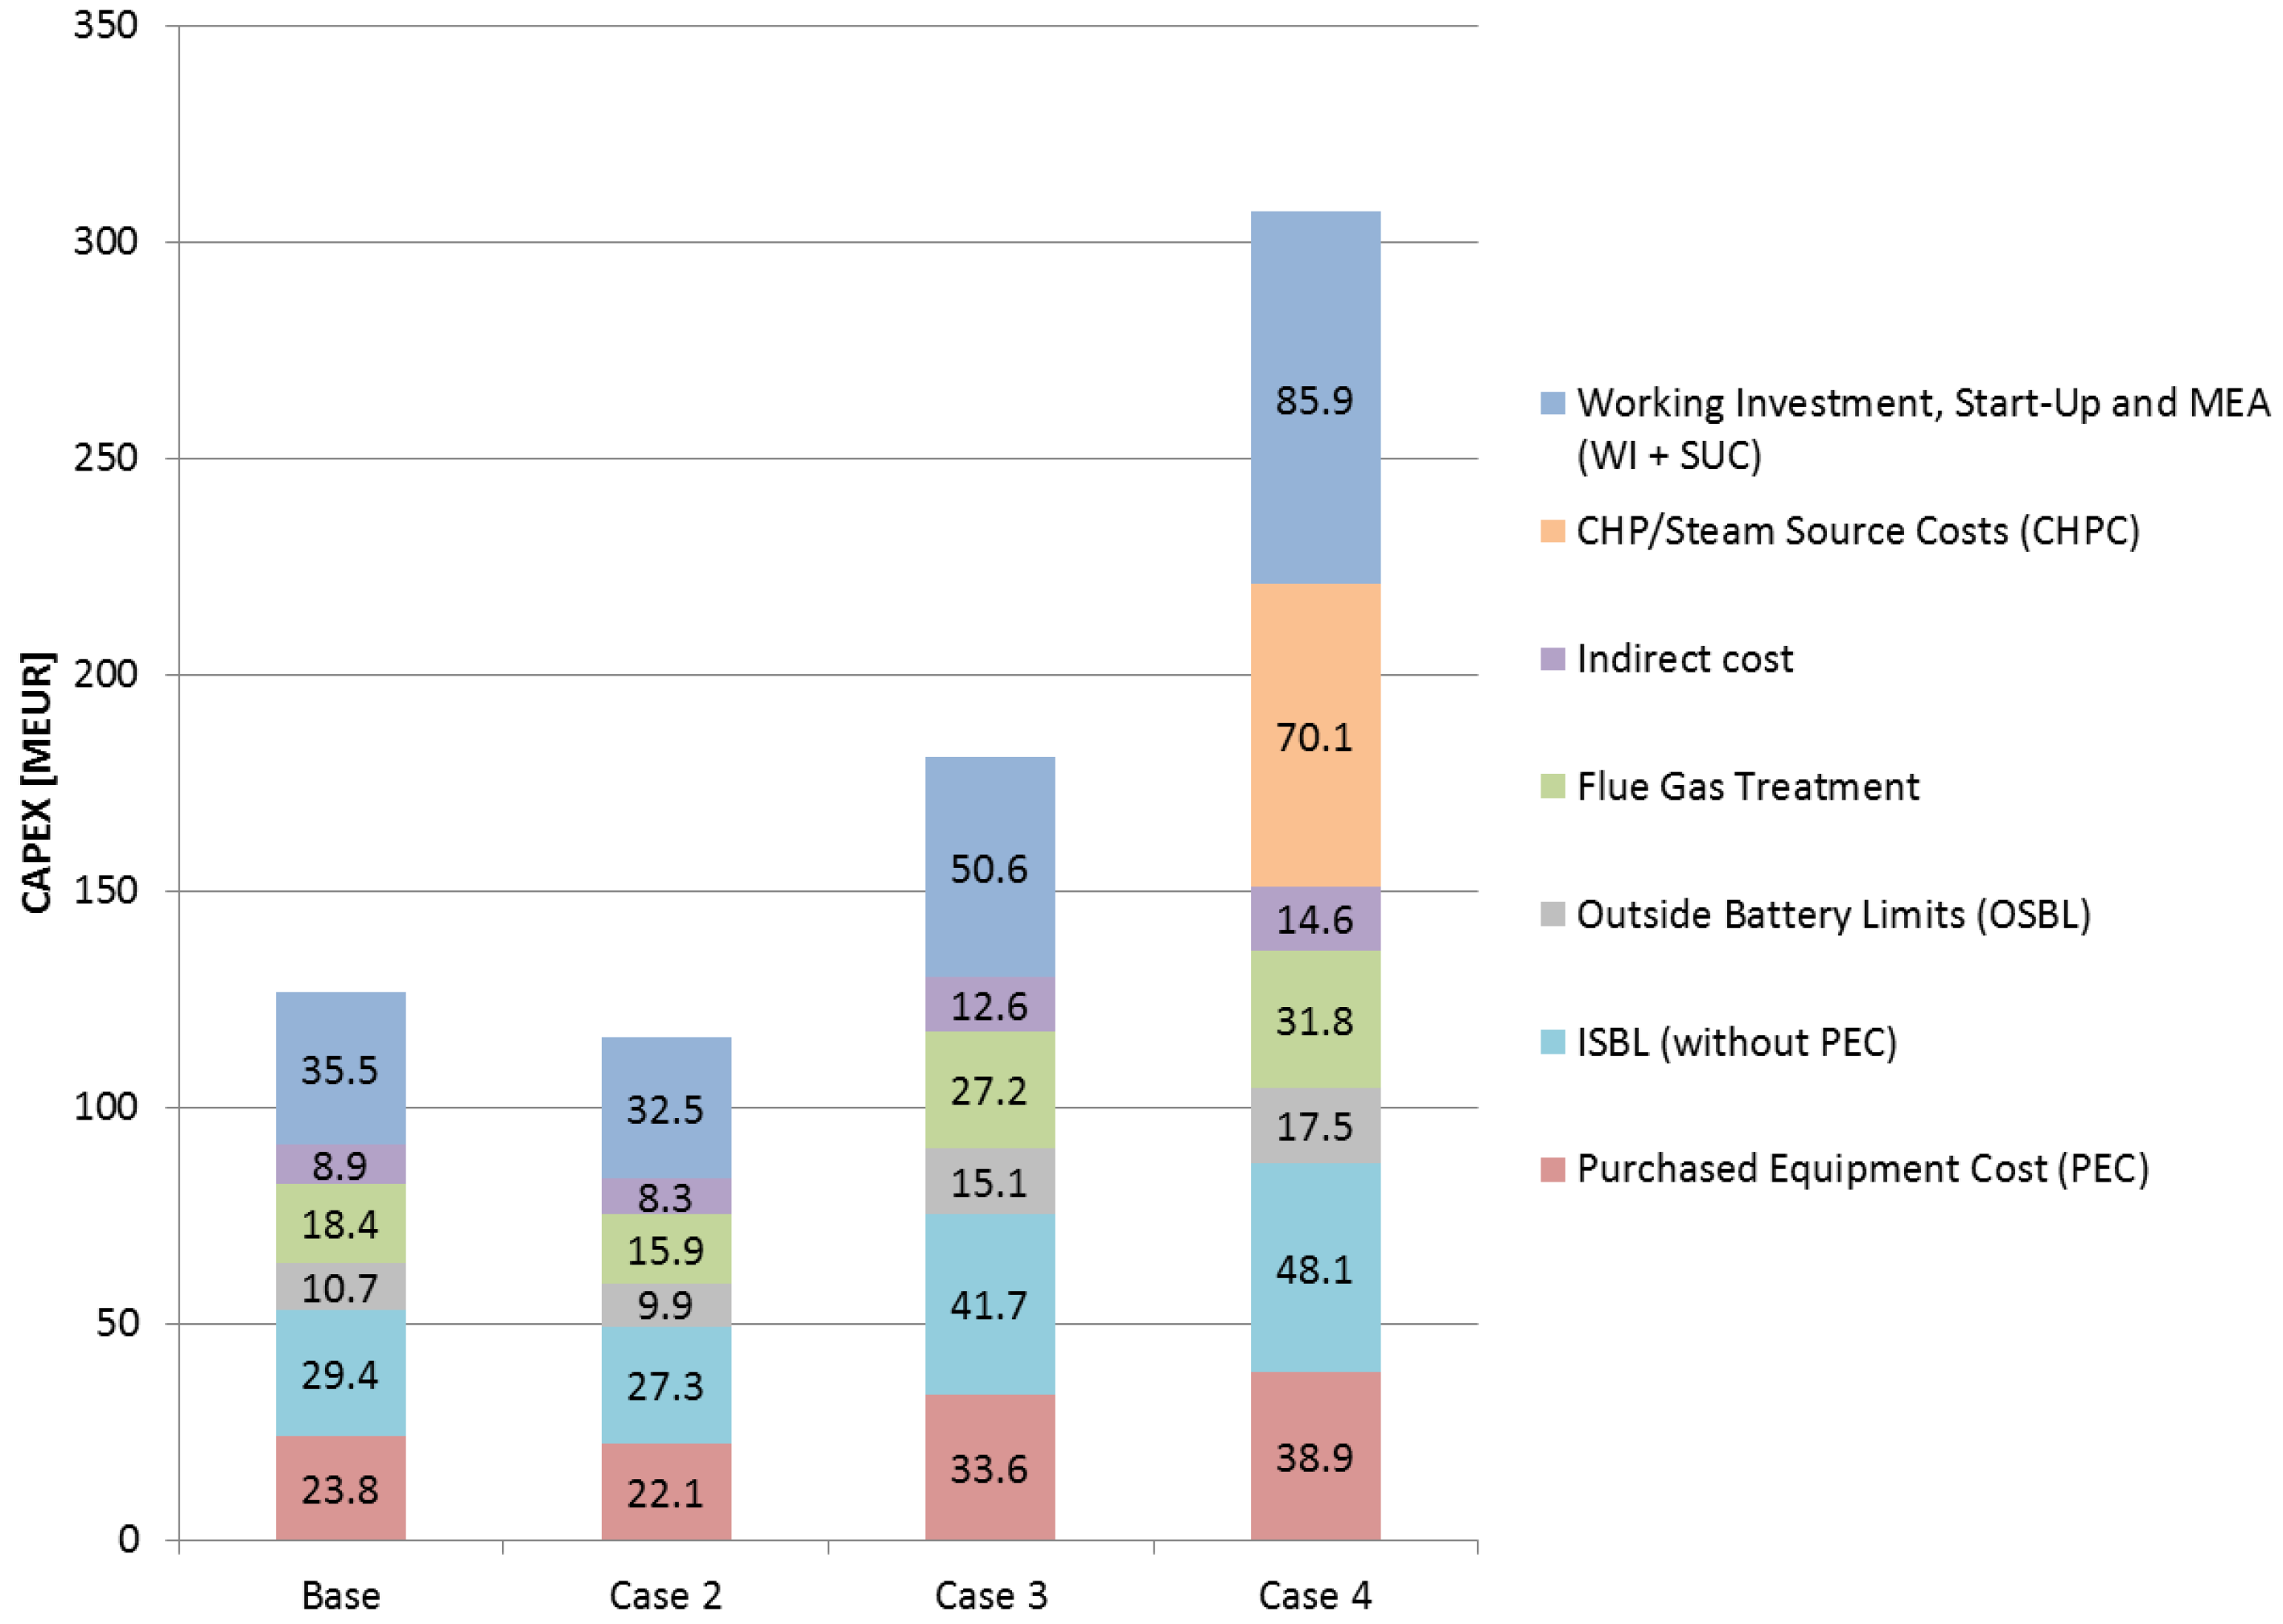Image resolution: width=2283 pixels, height=1624 pixels.
Task: Click the 41.7 ISBL segment in Case 3
Action: click(x=989, y=1305)
